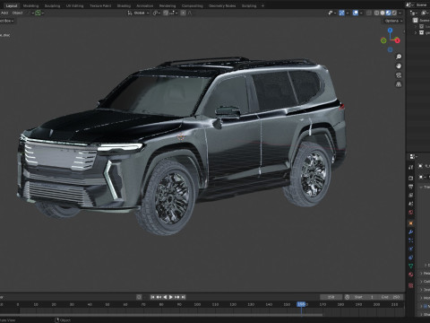Viewport: 430px width, 323px height.
Task: Open the Modeling workspace tab
Action: pos(30,5)
